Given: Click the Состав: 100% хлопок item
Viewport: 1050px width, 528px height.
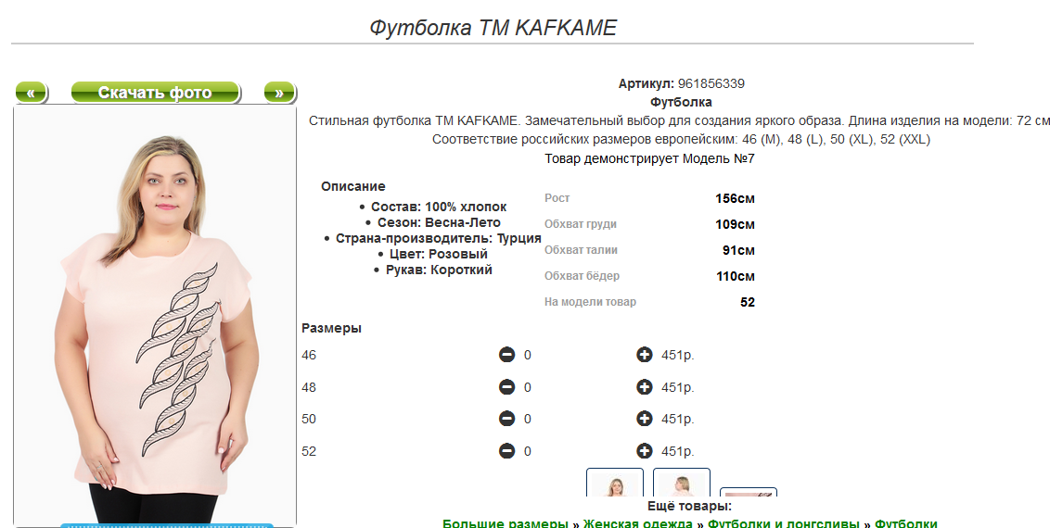Looking at the screenshot, I should (439, 207).
